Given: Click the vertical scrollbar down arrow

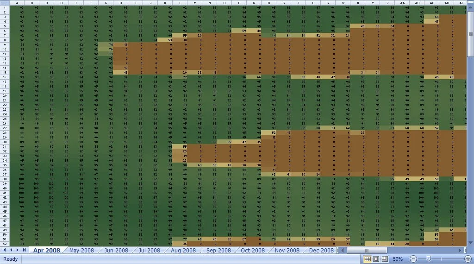Looking at the screenshot, I should (x=471, y=243).
